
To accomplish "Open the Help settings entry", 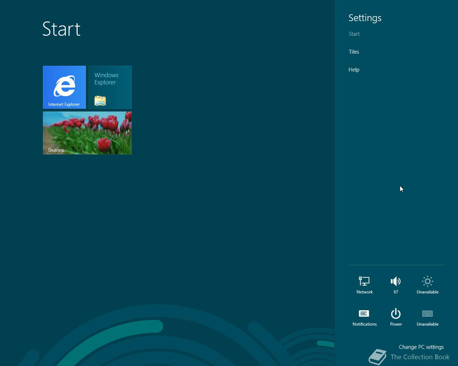I will [354, 69].
